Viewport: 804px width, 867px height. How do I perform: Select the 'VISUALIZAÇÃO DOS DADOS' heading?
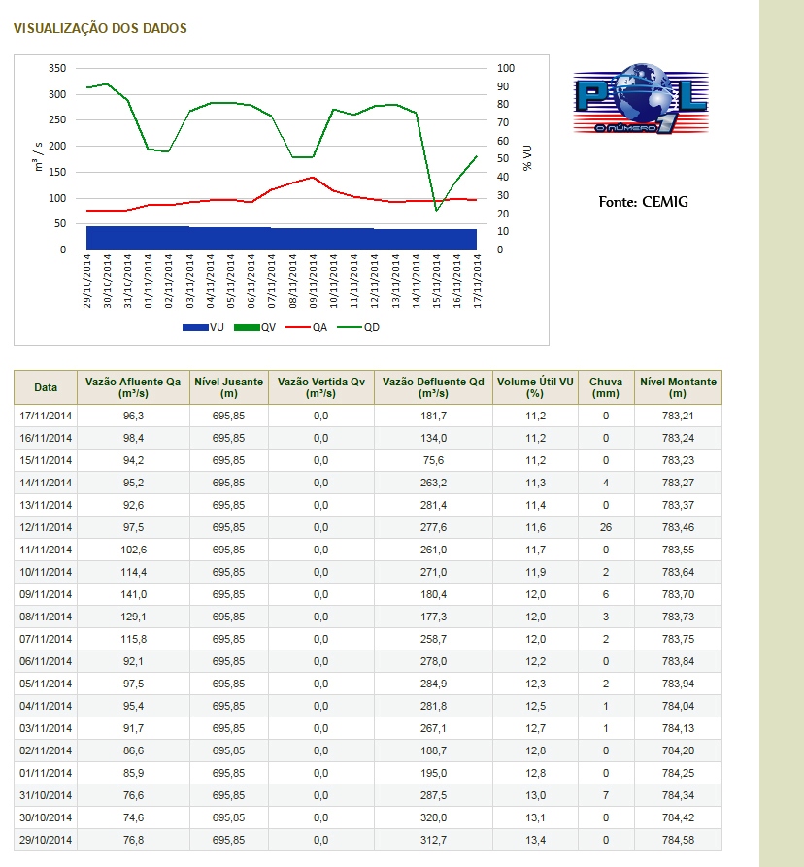coord(100,29)
